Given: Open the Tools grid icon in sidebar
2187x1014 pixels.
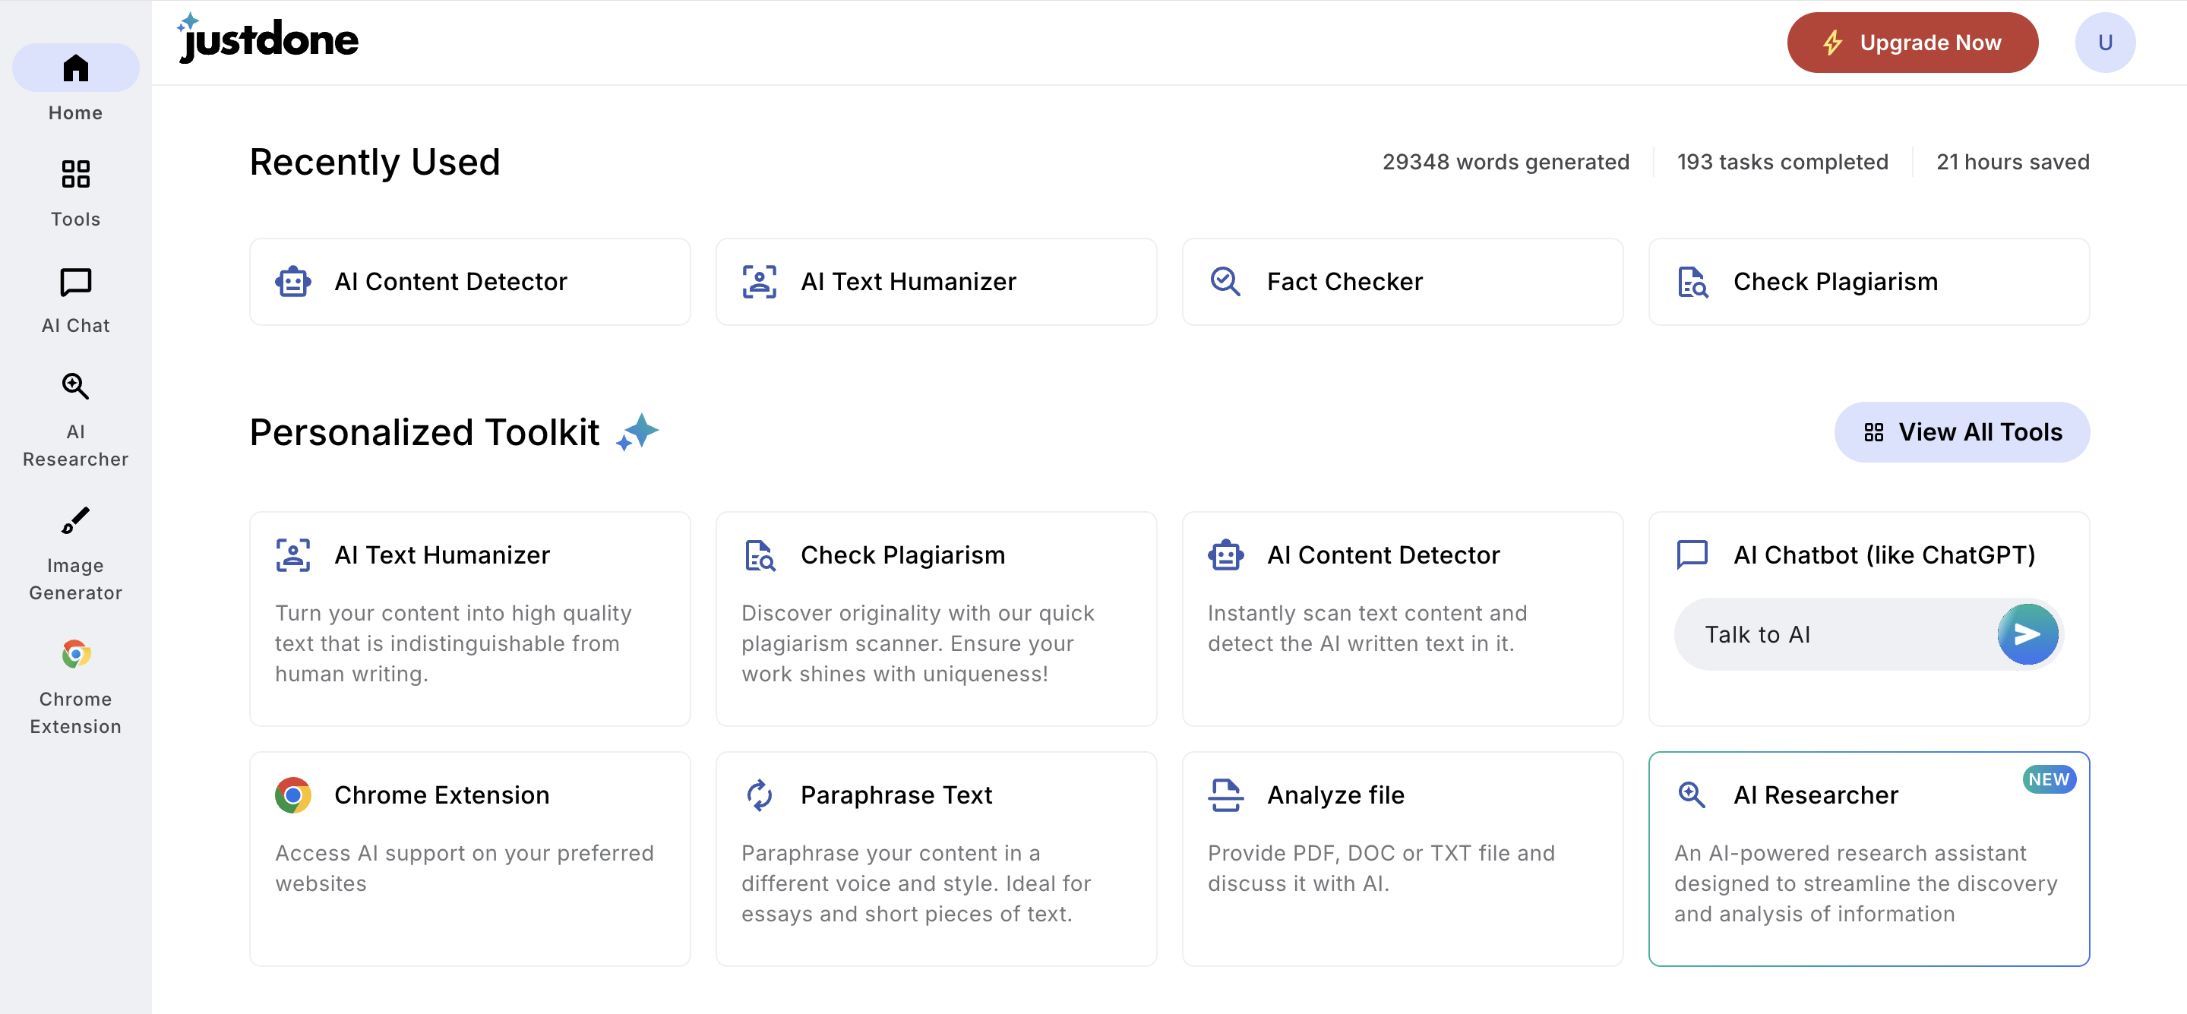Looking at the screenshot, I should pyautogui.click(x=75, y=174).
